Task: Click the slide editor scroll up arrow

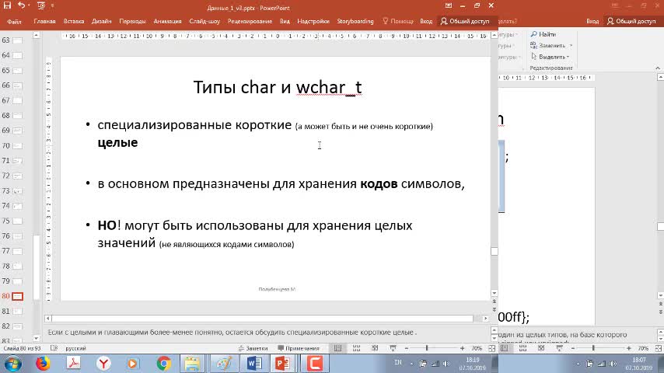Action: click(x=495, y=36)
